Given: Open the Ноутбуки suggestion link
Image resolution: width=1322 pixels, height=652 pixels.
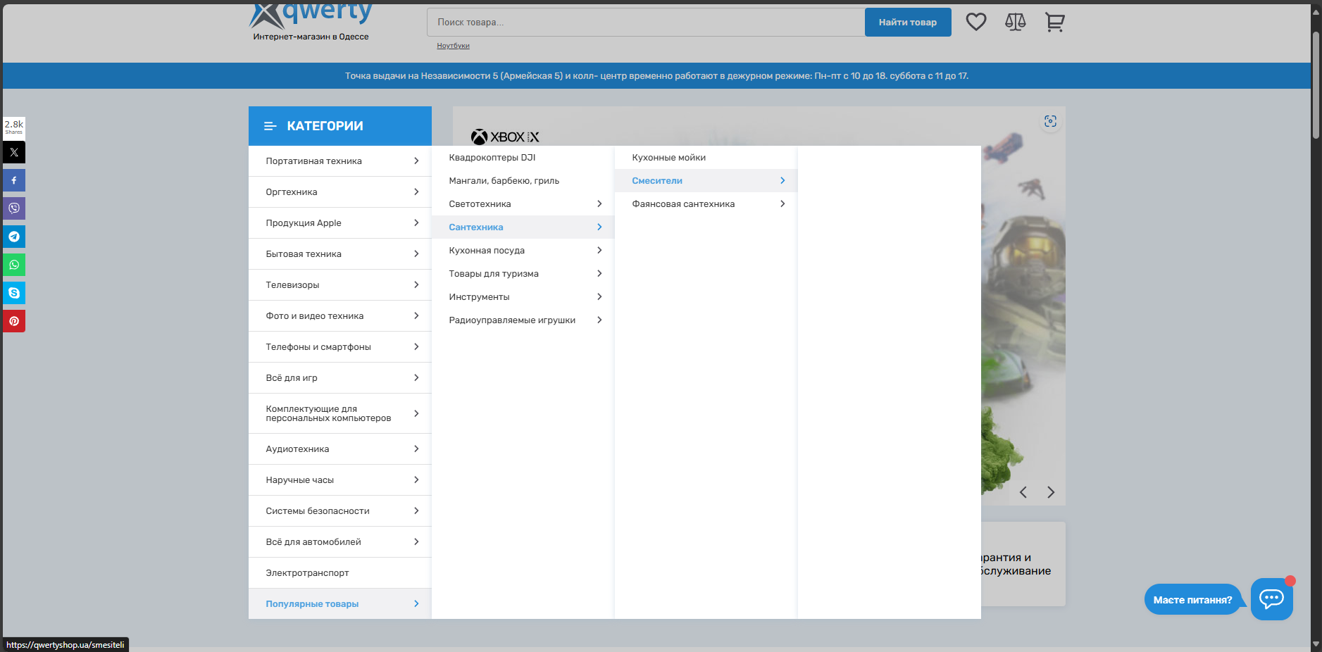Looking at the screenshot, I should [x=453, y=46].
